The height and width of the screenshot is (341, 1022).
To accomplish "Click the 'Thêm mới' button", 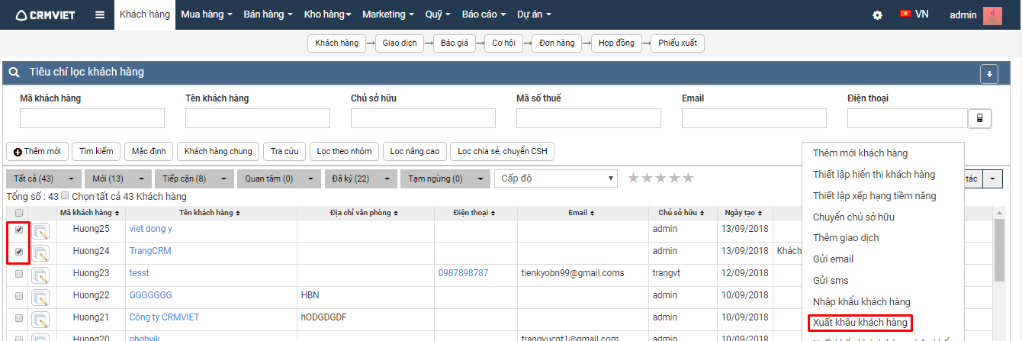I will click(37, 151).
